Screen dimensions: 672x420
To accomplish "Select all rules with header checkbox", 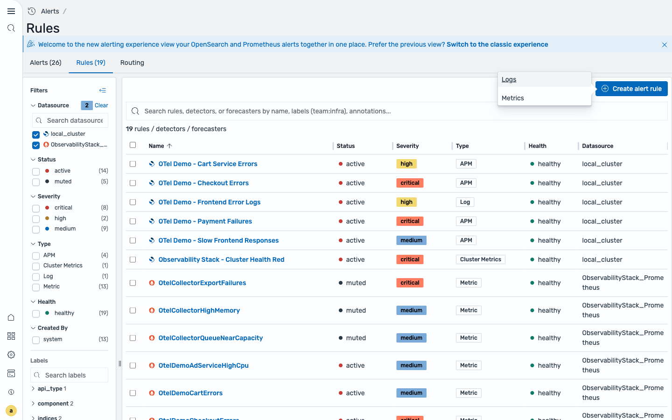I will point(133,145).
